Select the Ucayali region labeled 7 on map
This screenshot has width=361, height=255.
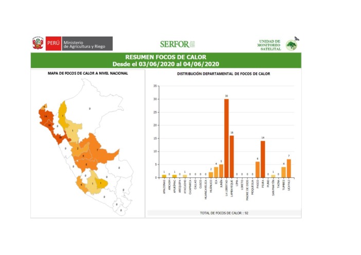pyautogui.click(x=98, y=150)
